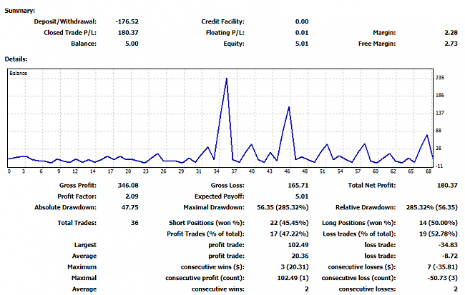The width and height of the screenshot is (465, 295).
Task: Select the Floating P/L value 0.01
Action: point(302,33)
